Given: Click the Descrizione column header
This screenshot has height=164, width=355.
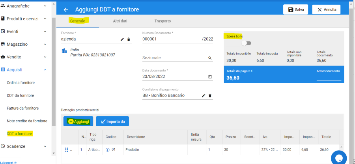Looking at the screenshot, I should coord(156,137).
